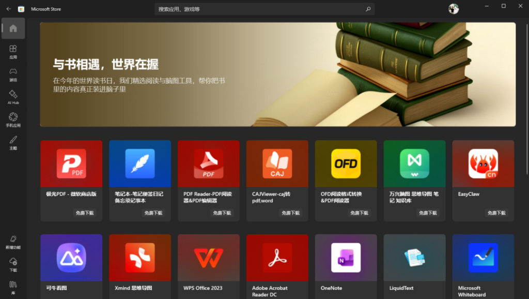Open the LiquidText app icon

(x=415, y=258)
